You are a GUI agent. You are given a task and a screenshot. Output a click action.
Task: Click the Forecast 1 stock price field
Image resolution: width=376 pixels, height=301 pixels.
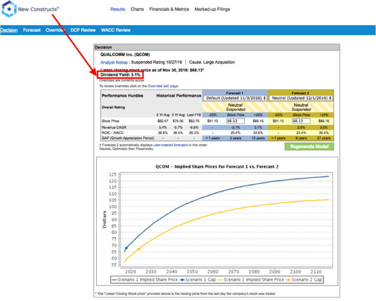235,121
